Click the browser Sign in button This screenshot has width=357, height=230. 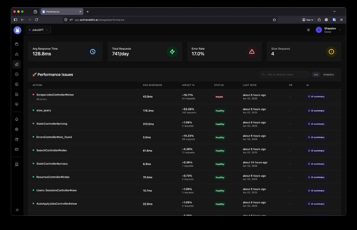(x=307, y=20)
